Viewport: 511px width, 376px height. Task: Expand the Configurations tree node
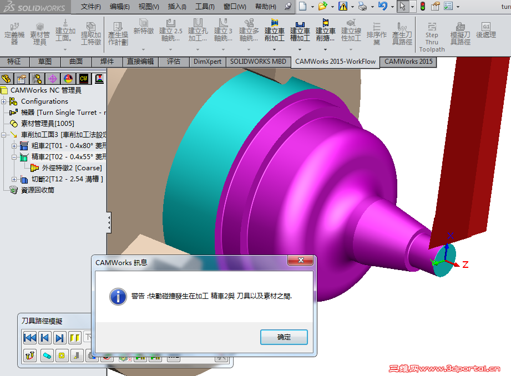(x=3, y=101)
